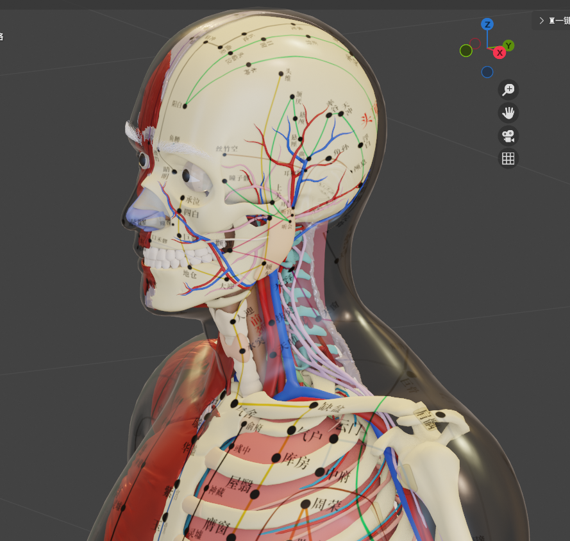Image resolution: width=570 pixels, height=541 pixels.
Task: Select the 阳白 acupoint dot on the forehead
Action: coord(185,106)
